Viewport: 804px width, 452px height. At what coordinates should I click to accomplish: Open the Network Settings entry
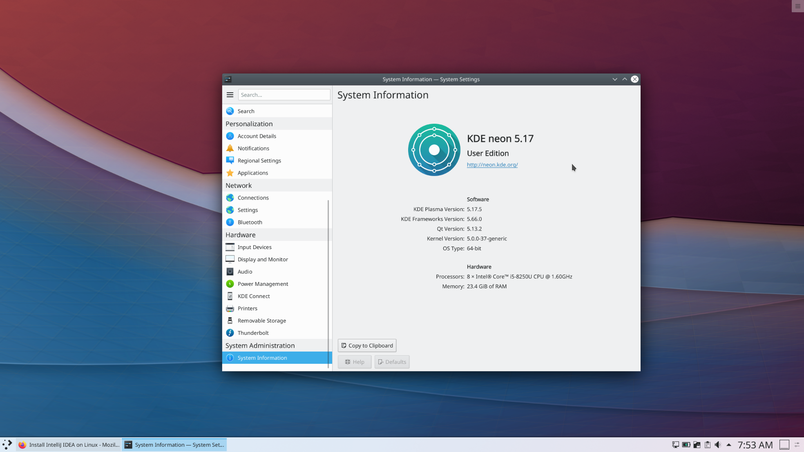pos(277,210)
